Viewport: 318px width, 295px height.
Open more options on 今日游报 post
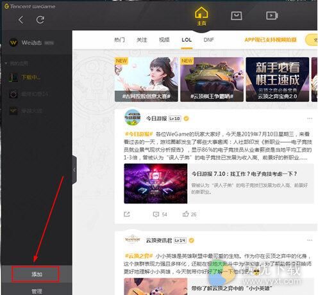pyautogui.click(x=310, y=118)
